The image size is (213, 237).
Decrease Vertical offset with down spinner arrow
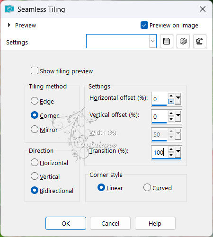point(171,119)
